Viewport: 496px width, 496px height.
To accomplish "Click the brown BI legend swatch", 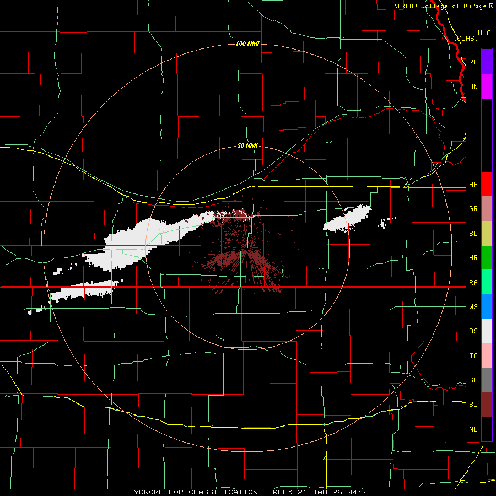I will click(487, 405).
